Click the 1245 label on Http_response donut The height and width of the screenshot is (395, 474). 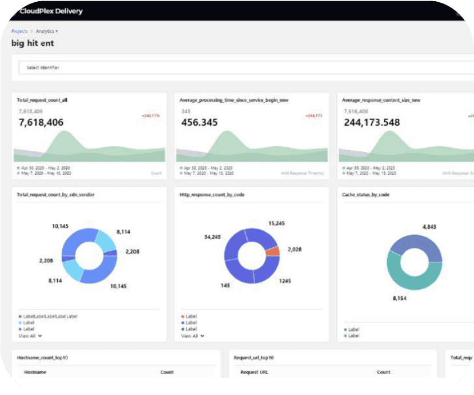click(x=285, y=281)
